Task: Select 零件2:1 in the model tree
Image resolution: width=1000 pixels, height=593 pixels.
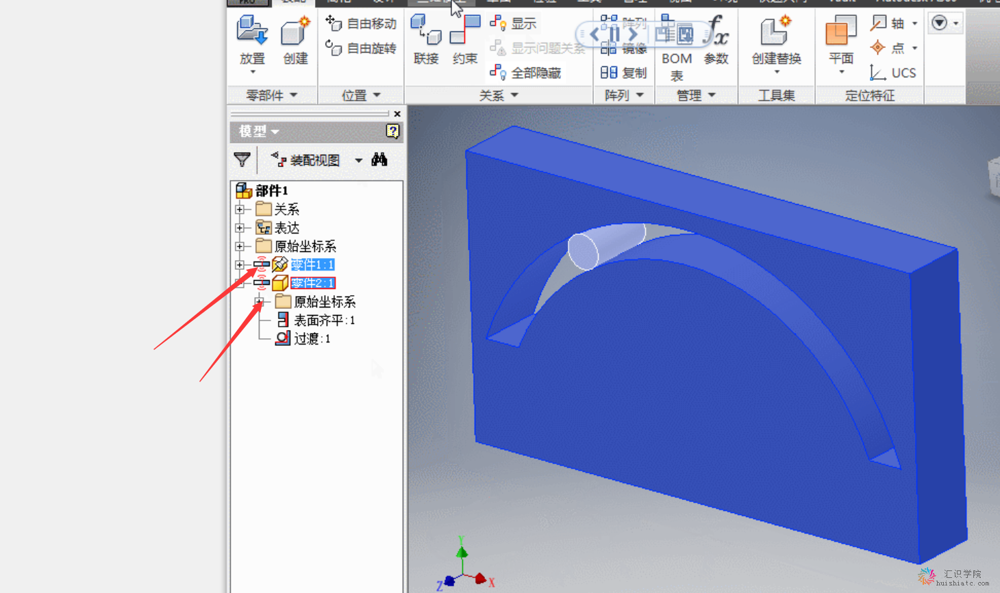Action: (x=312, y=283)
